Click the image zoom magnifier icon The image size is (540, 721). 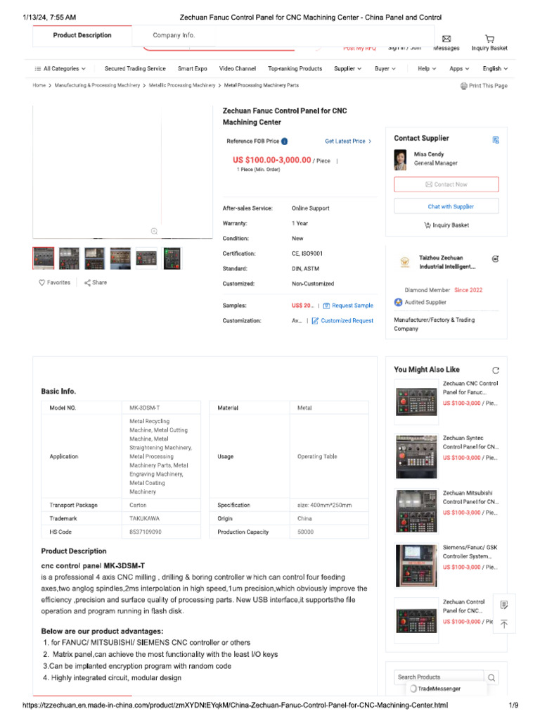click(x=154, y=231)
